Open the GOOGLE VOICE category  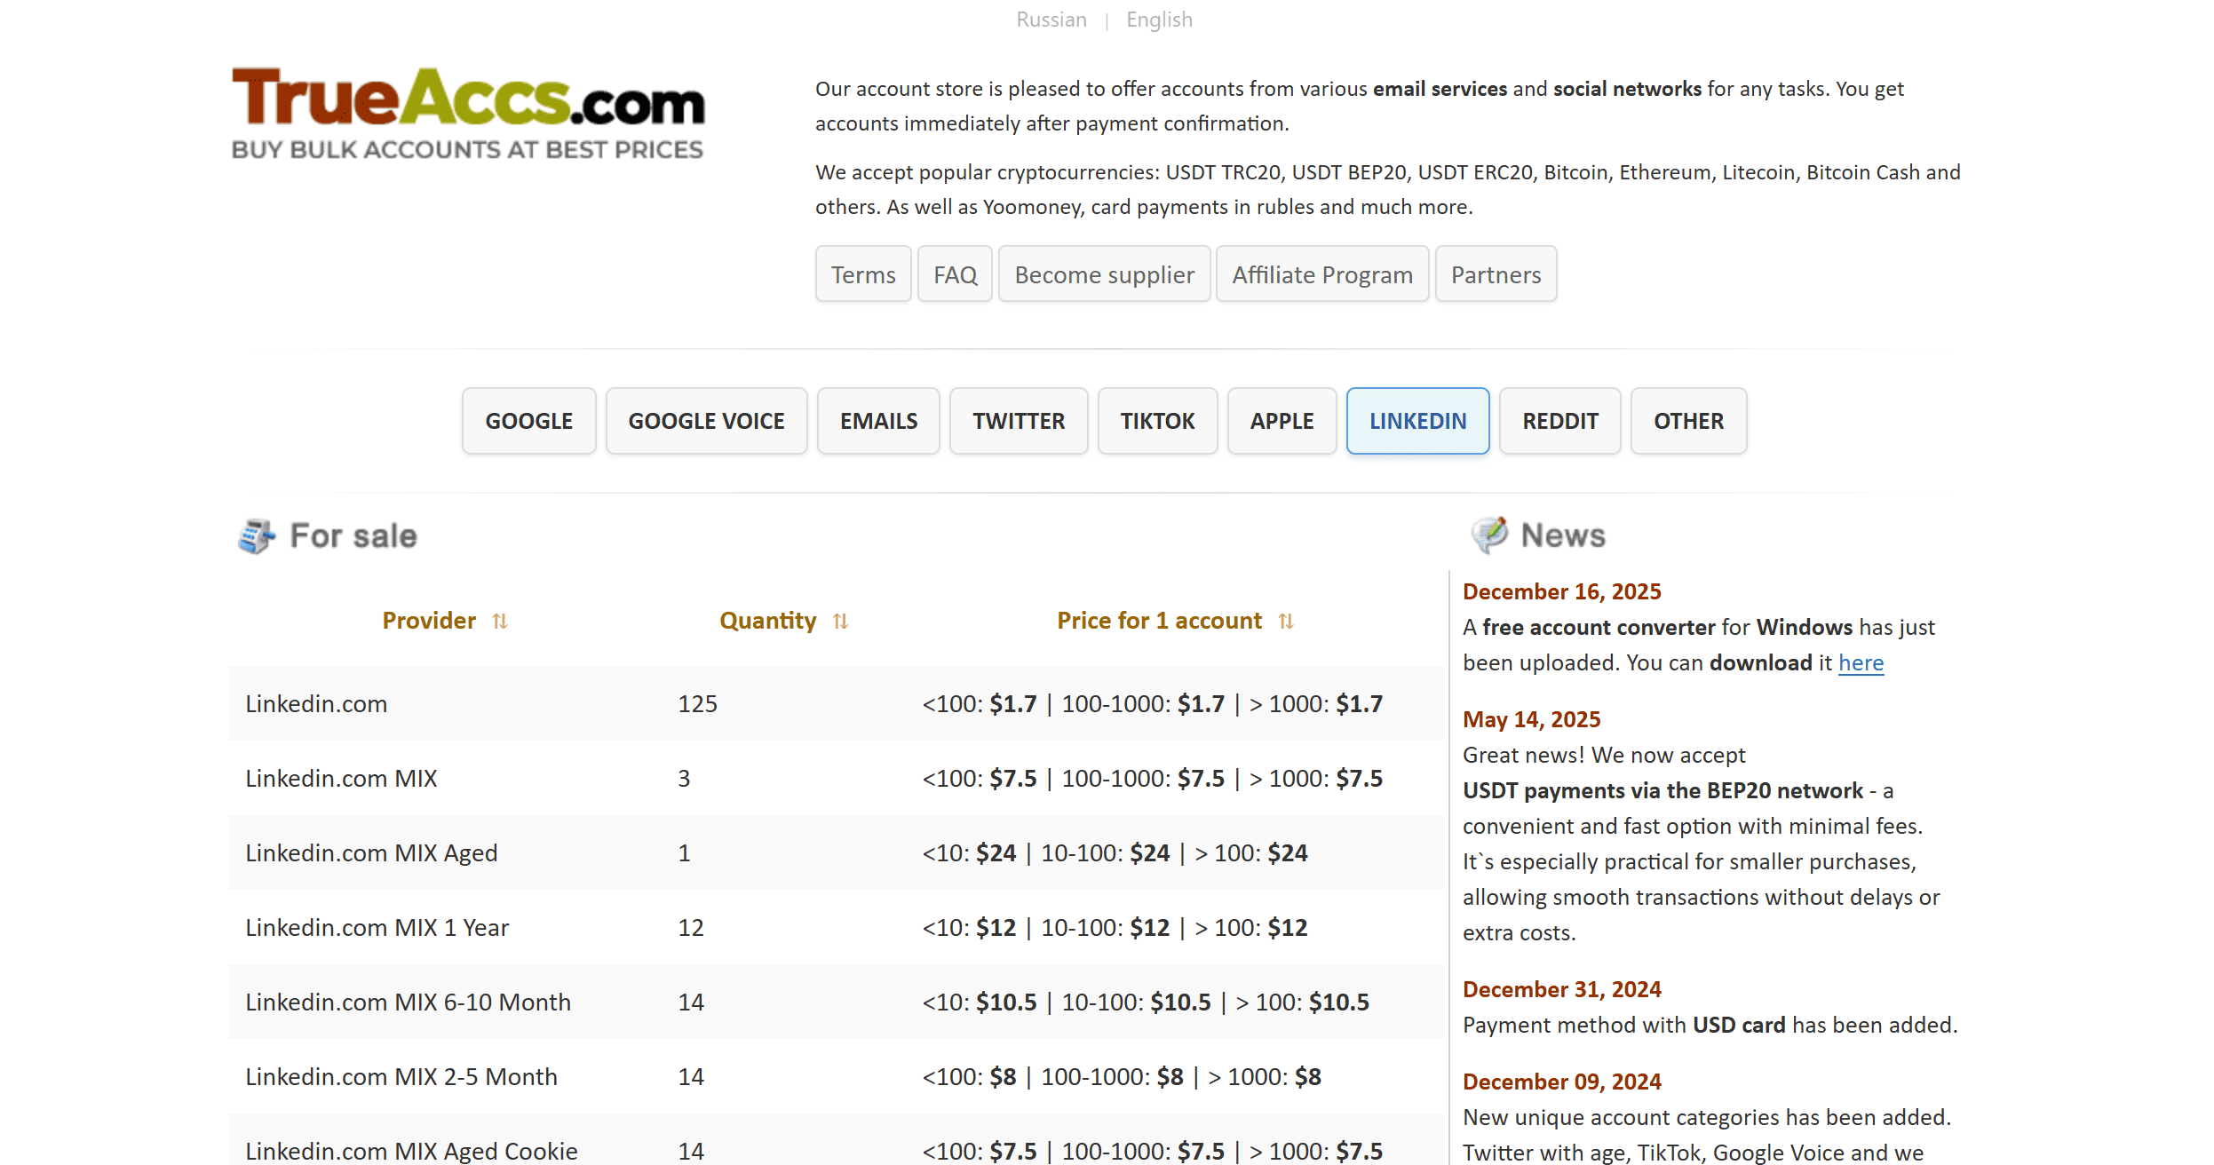coord(705,420)
